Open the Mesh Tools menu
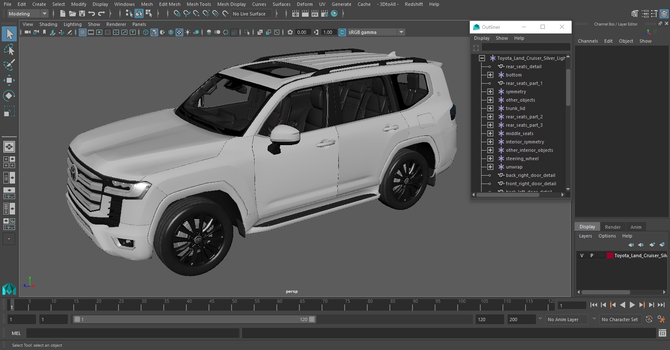This screenshot has height=350, width=670. (199, 4)
